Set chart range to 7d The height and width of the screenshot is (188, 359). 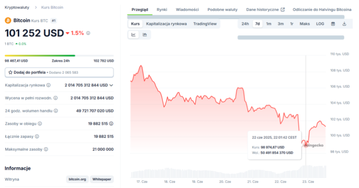point(257,24)
